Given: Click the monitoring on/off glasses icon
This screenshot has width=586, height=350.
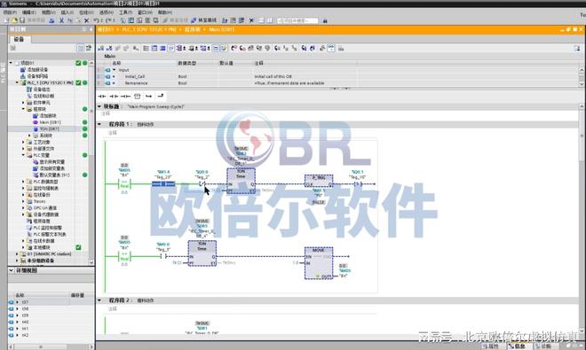Looking at the screenshot, I should (x=331, y=48).
